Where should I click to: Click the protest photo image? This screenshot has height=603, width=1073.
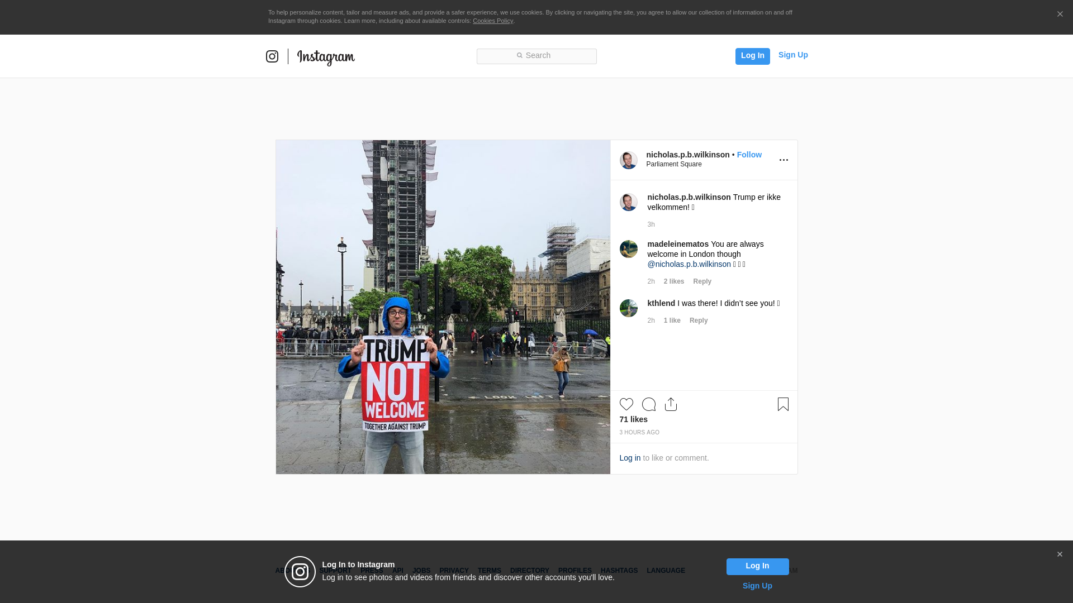tap(443, 307)
